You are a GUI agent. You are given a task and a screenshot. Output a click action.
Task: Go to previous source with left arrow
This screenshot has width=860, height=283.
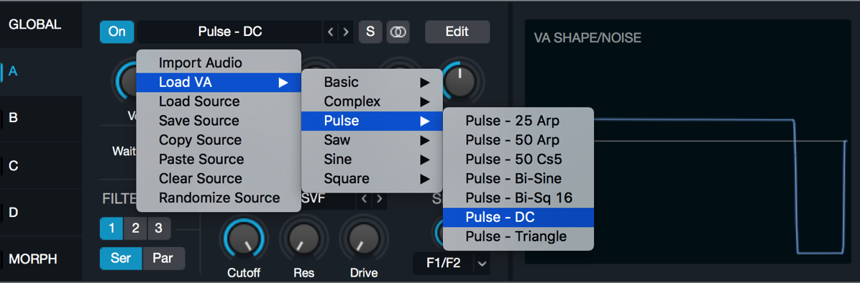(x=330, y=32)
